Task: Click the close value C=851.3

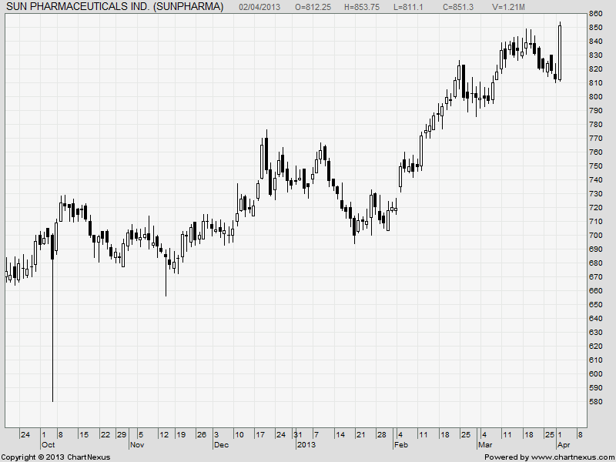Action: 458,7
